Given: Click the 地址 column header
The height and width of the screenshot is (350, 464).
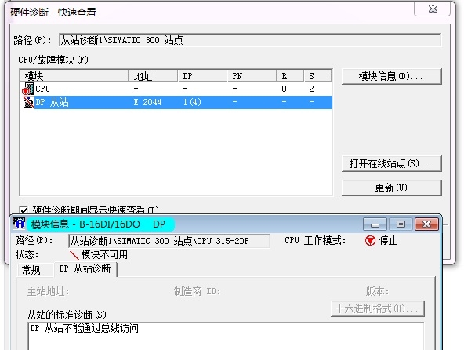Looking at the screenshot, I should click(x=154, y=76).
